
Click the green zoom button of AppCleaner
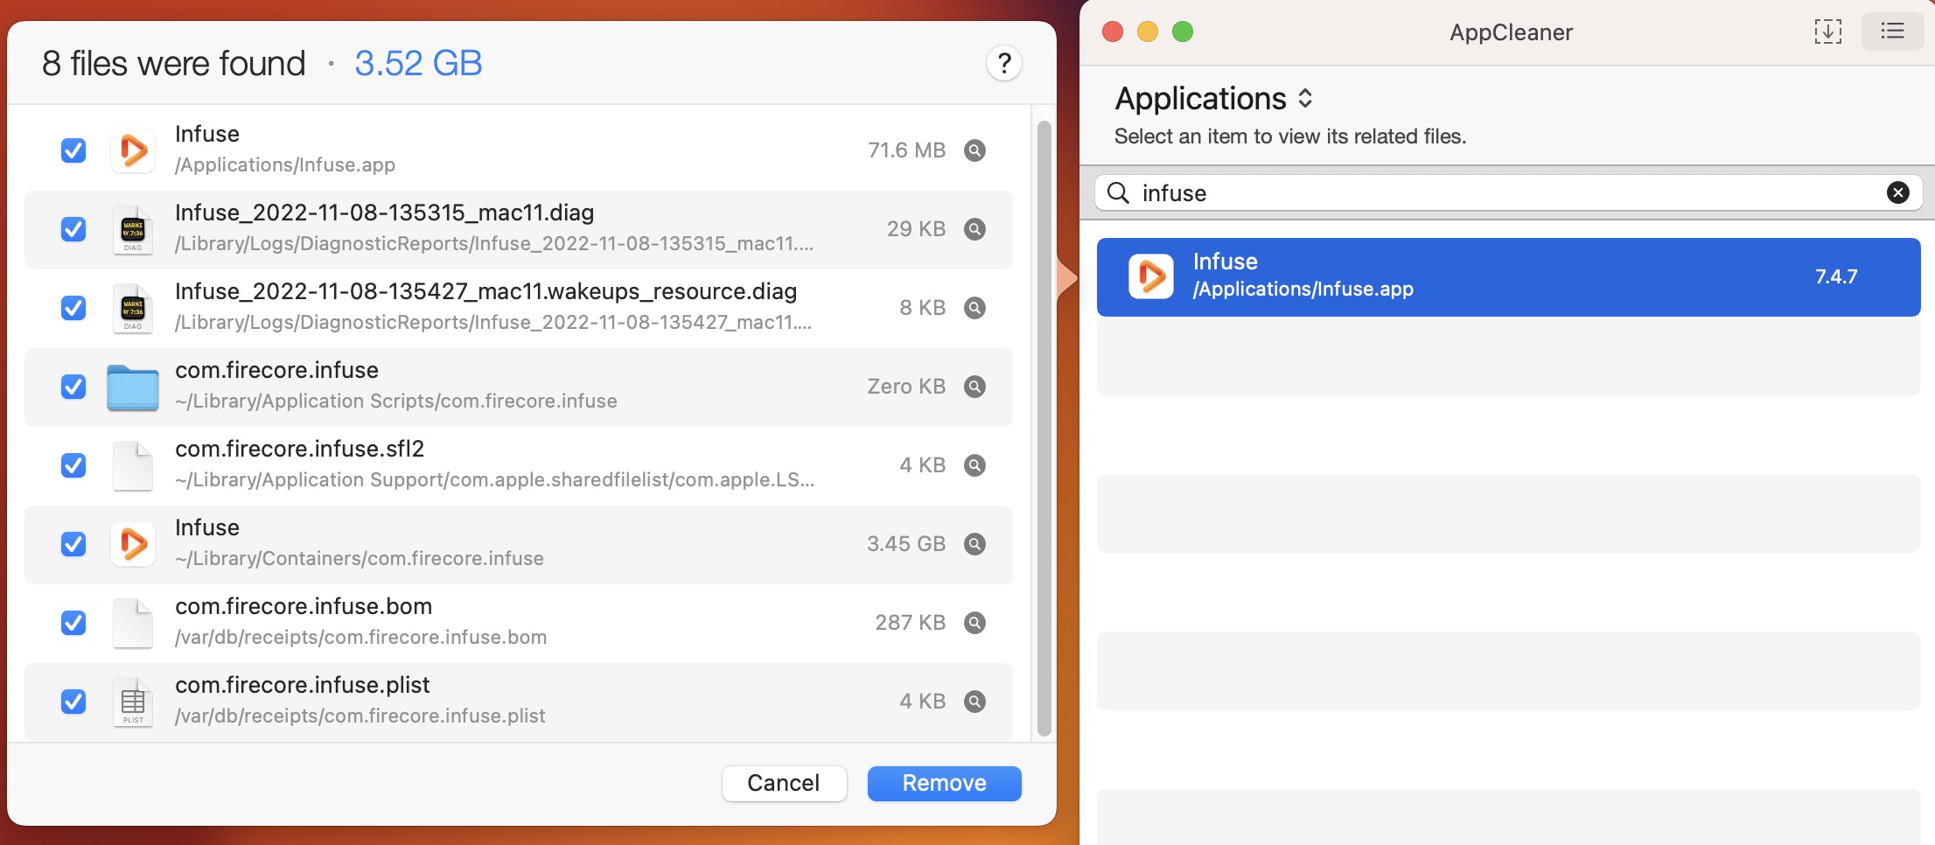[1183, 31]
